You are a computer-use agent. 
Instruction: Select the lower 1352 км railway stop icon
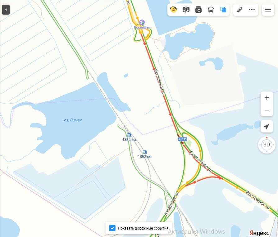[x=145, y=152]
